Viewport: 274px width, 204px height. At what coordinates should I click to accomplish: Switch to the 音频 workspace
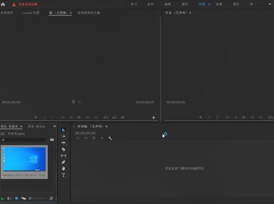coord(219,4)
